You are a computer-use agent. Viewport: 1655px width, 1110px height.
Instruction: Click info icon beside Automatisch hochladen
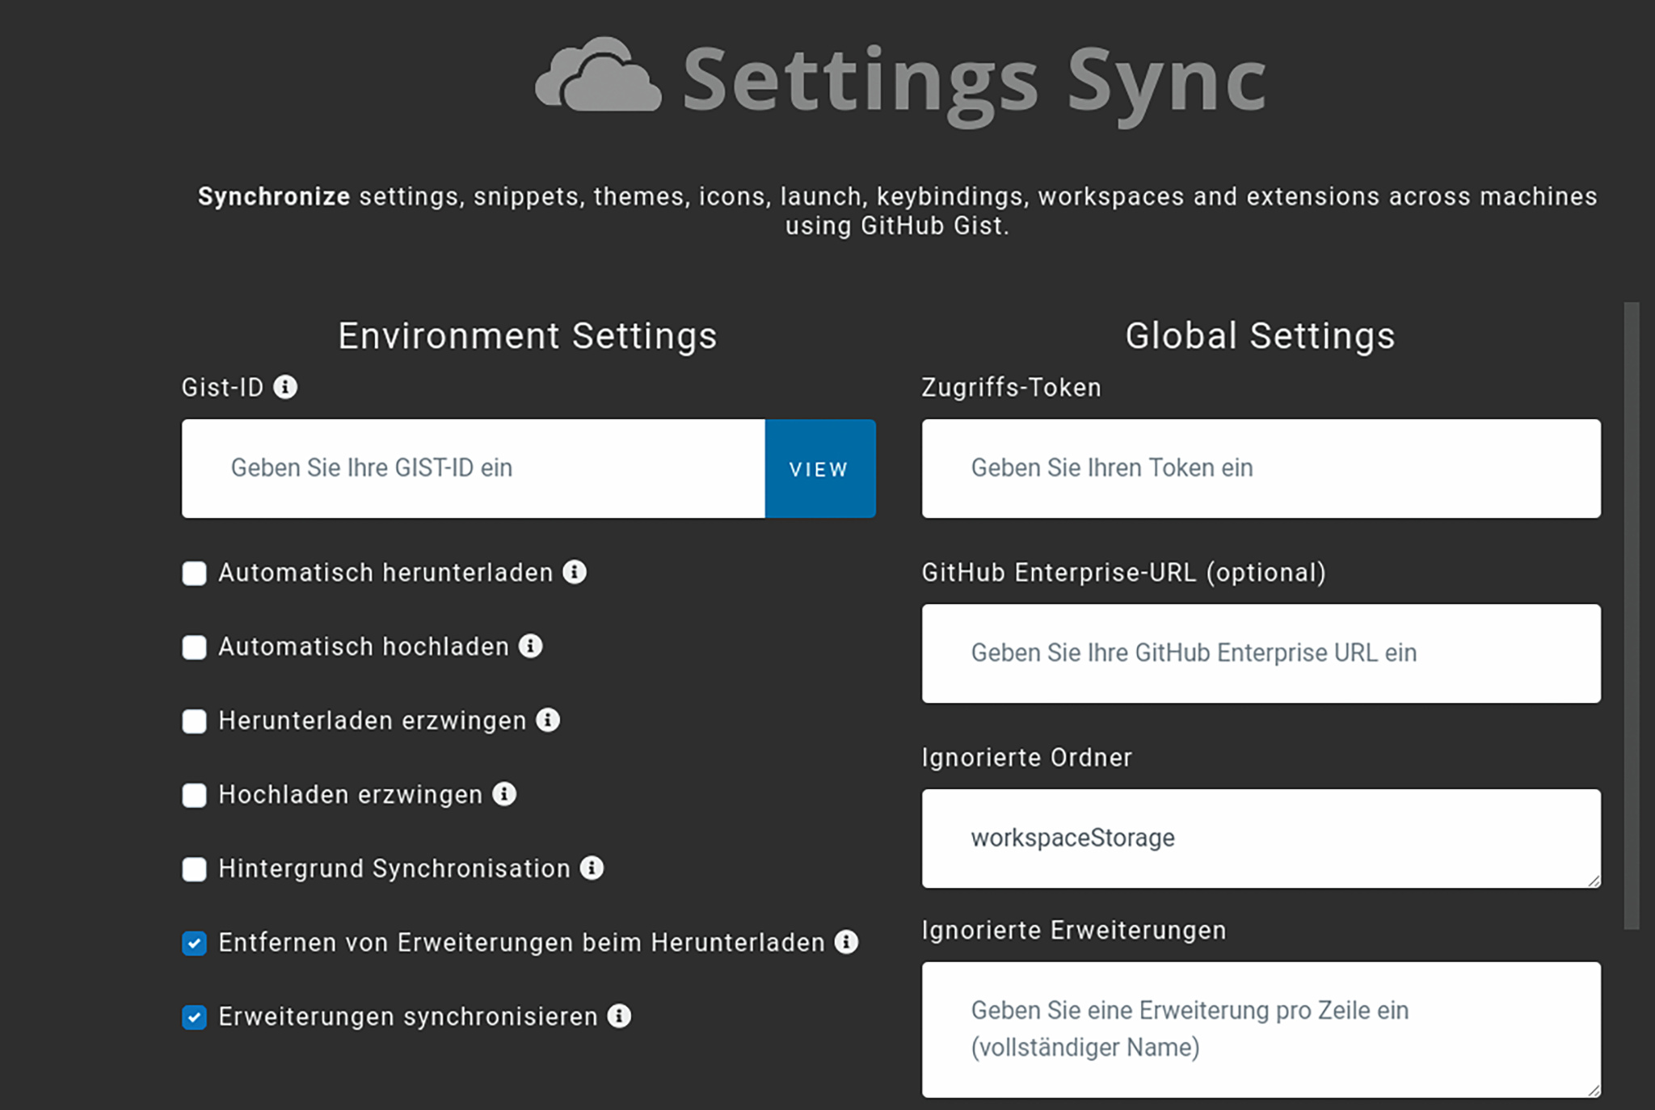point(530,645)
